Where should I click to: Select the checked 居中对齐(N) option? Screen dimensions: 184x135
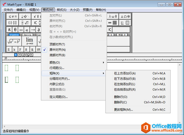pyautogui.click(x=58, y=50)
